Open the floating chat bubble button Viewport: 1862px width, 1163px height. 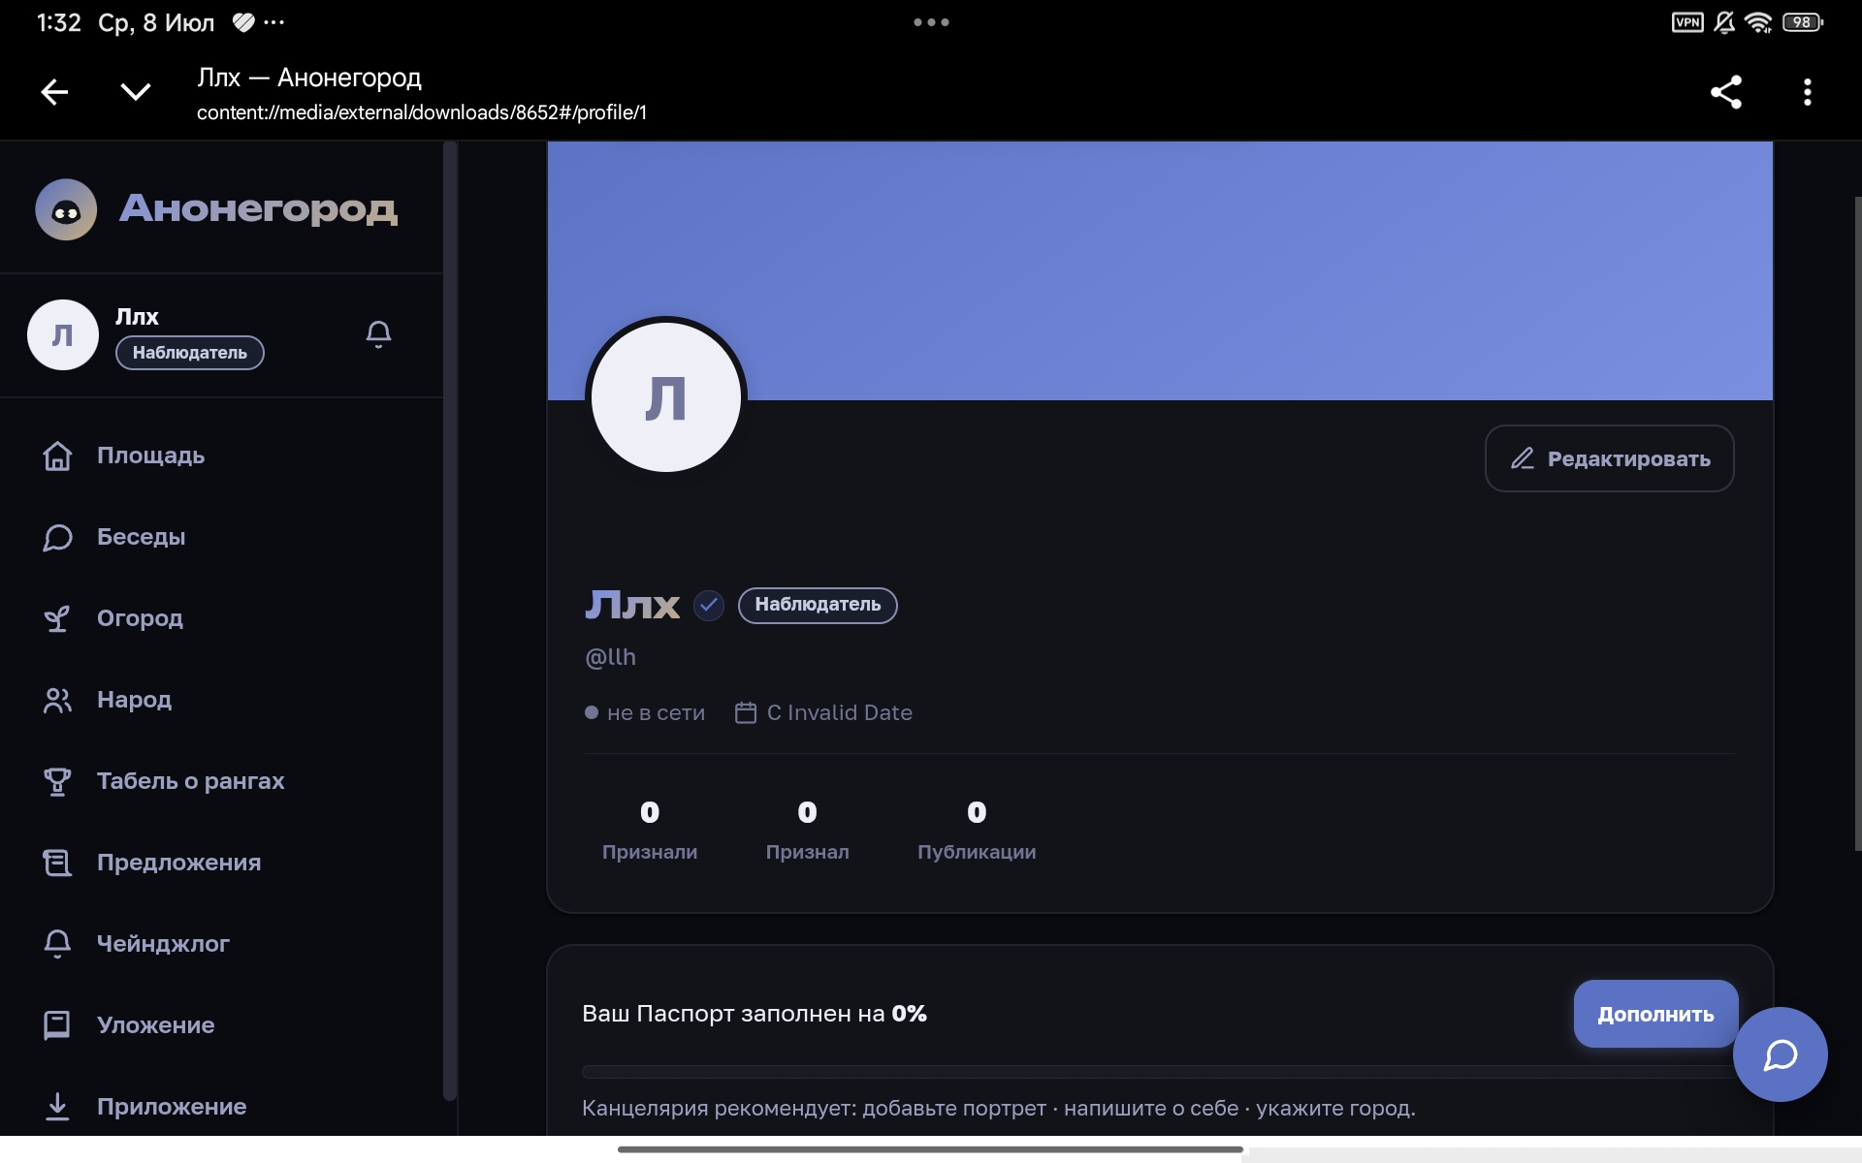click(1781, 1054)
